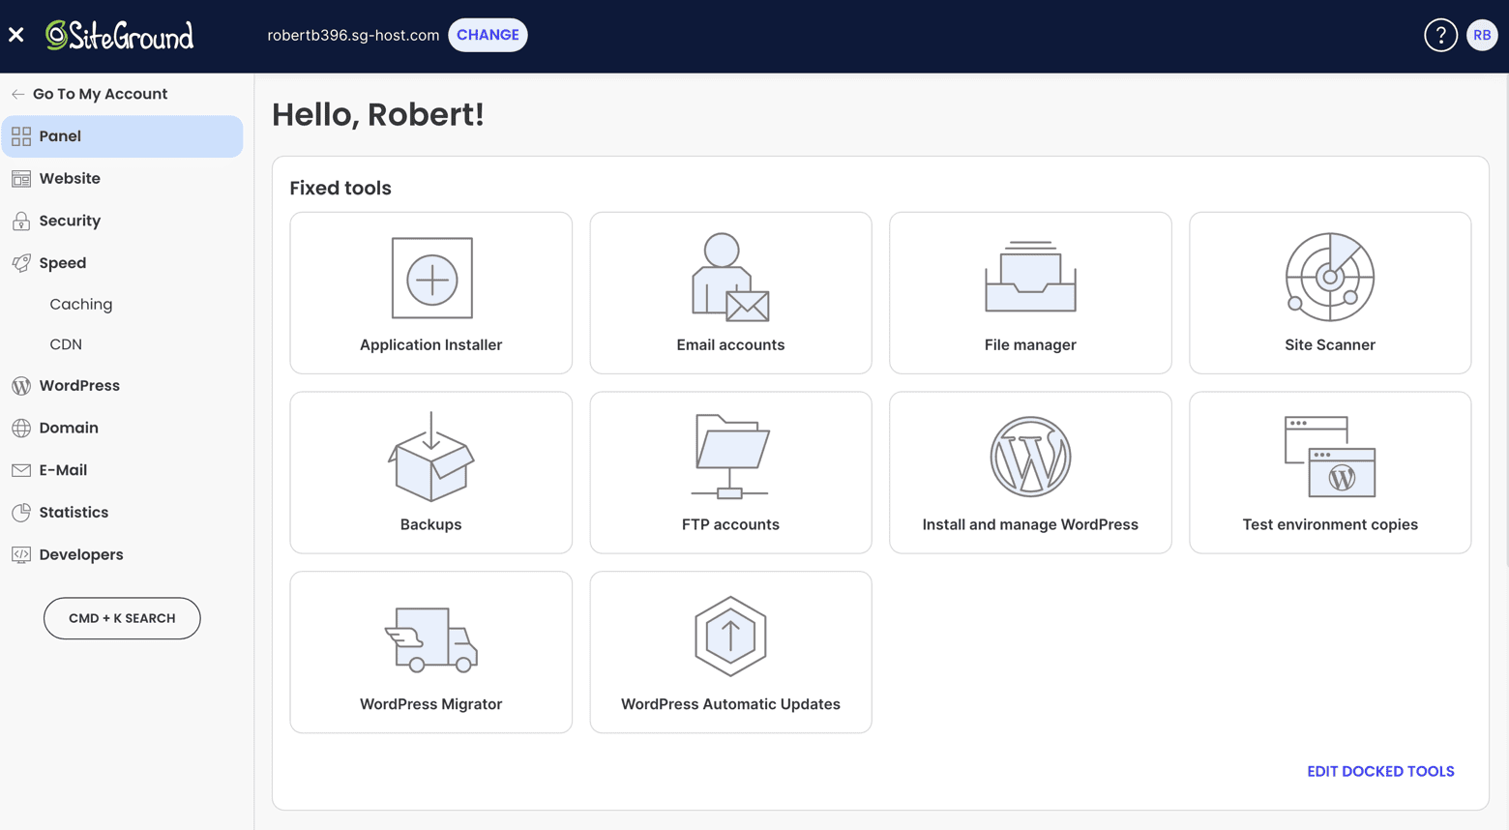Click the Application Installer label text
The width and height of the screenshot is (1509, 830).
pyautogui.click(x=431, y=344)
